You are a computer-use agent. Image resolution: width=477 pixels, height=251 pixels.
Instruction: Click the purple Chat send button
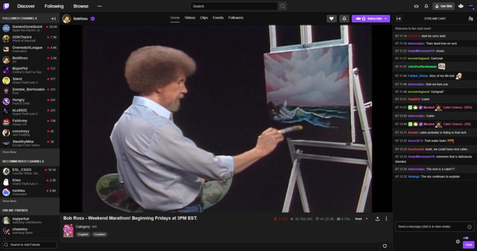point(469,244)
